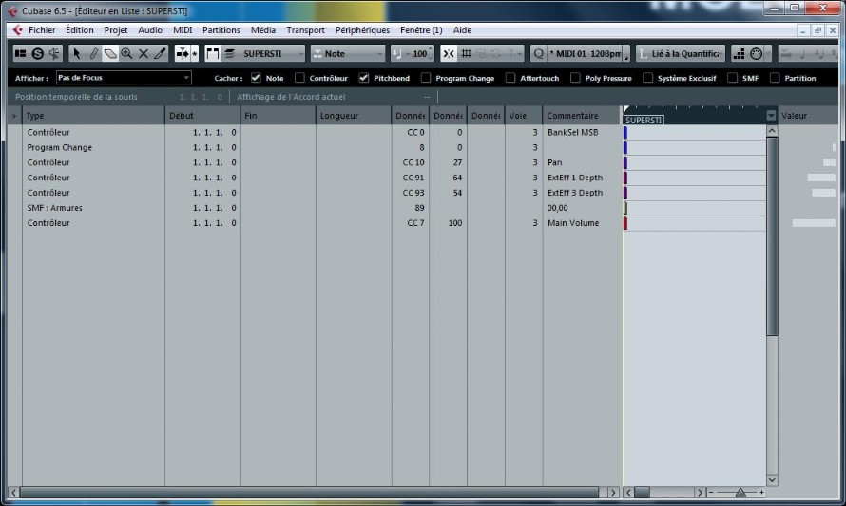Viewport: 846px width, 506px height.
Task: Open the quantize preset MIDI 01 dropdown
Action: point(585,53)
